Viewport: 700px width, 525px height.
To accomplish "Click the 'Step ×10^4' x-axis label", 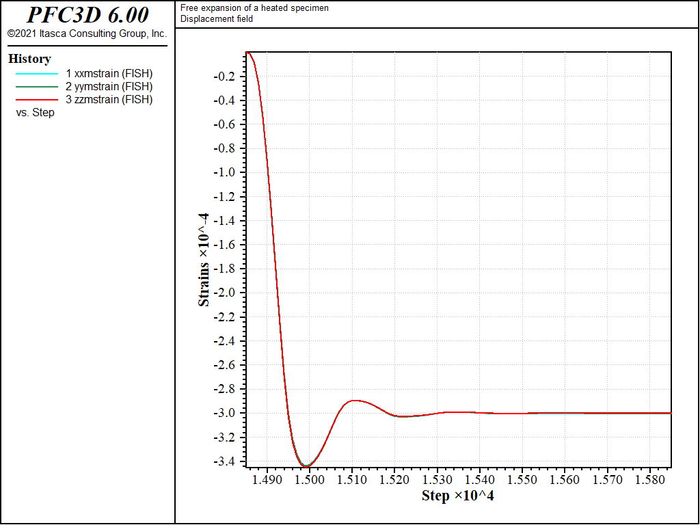I will click(457, 496).
